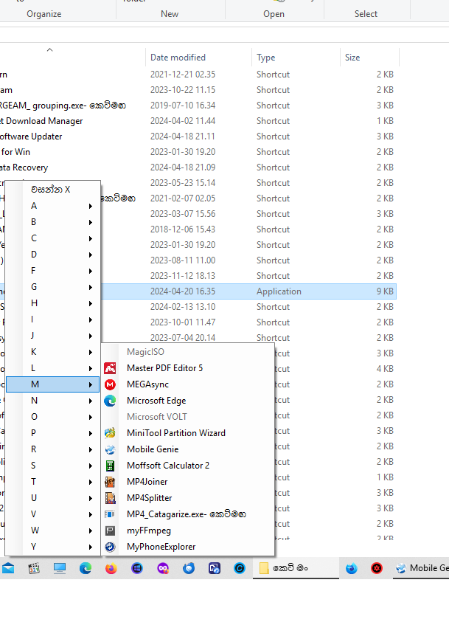Open MyPhoneExplorer from the submenu
The height and width of the screenshot is (622, 449).
[x=187, y=547]
